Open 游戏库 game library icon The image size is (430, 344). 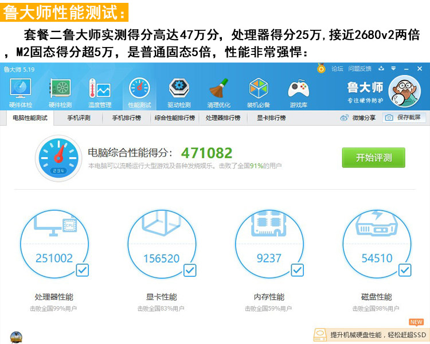(298, 89)
